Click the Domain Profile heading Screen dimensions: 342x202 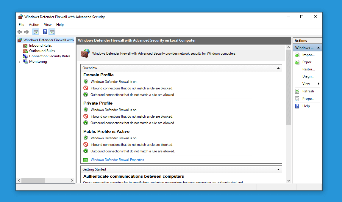click(x=98, y=75)
